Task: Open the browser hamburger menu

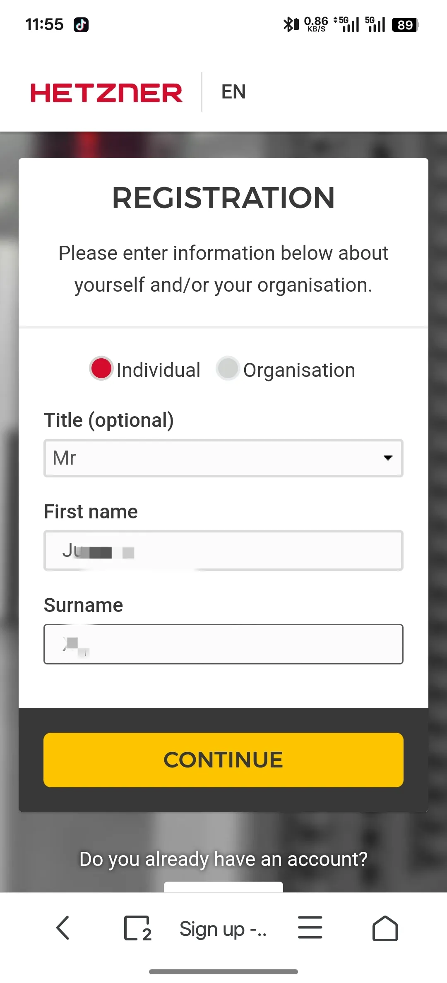Action: click(310, 928)
